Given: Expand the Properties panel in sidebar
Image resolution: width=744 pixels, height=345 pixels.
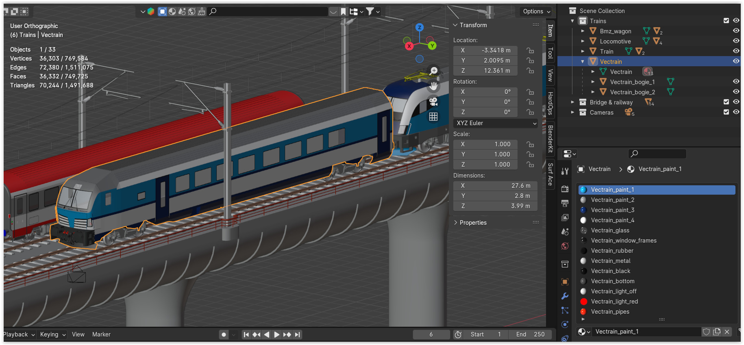Looking at the screenshot, I should tap(455, 223).
